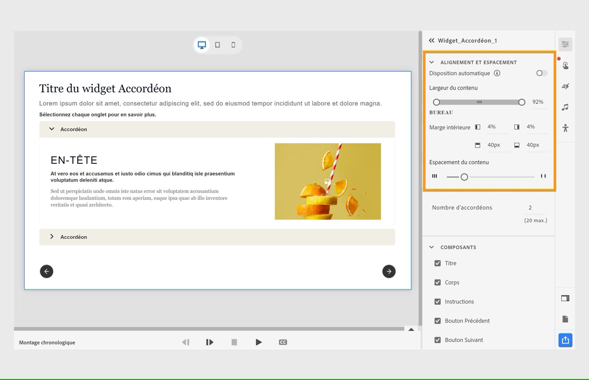Click the next arrow button in the widget
This screenshot has width=589, height=380.
pos(389,271)
